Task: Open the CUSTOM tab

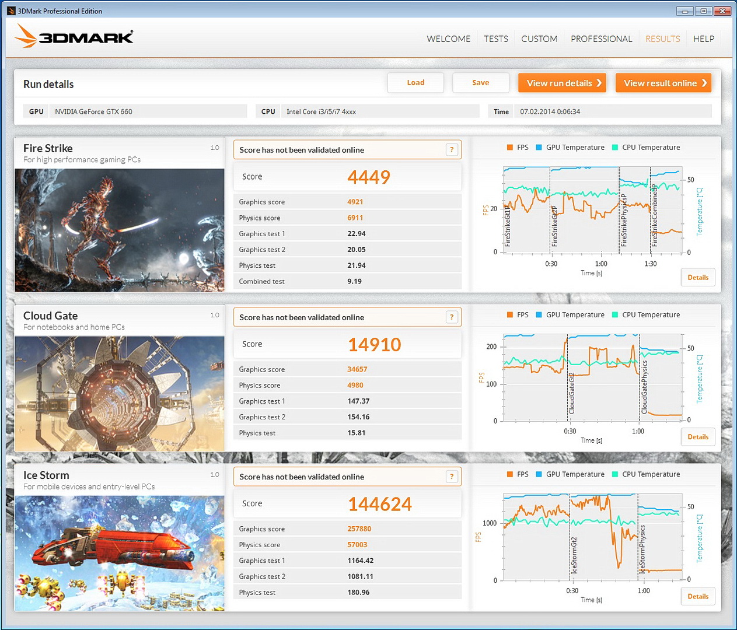Action: pos(539,39)
